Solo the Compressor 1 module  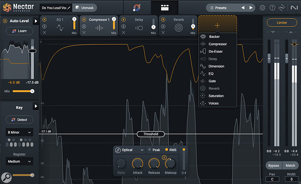click(84, 27)
